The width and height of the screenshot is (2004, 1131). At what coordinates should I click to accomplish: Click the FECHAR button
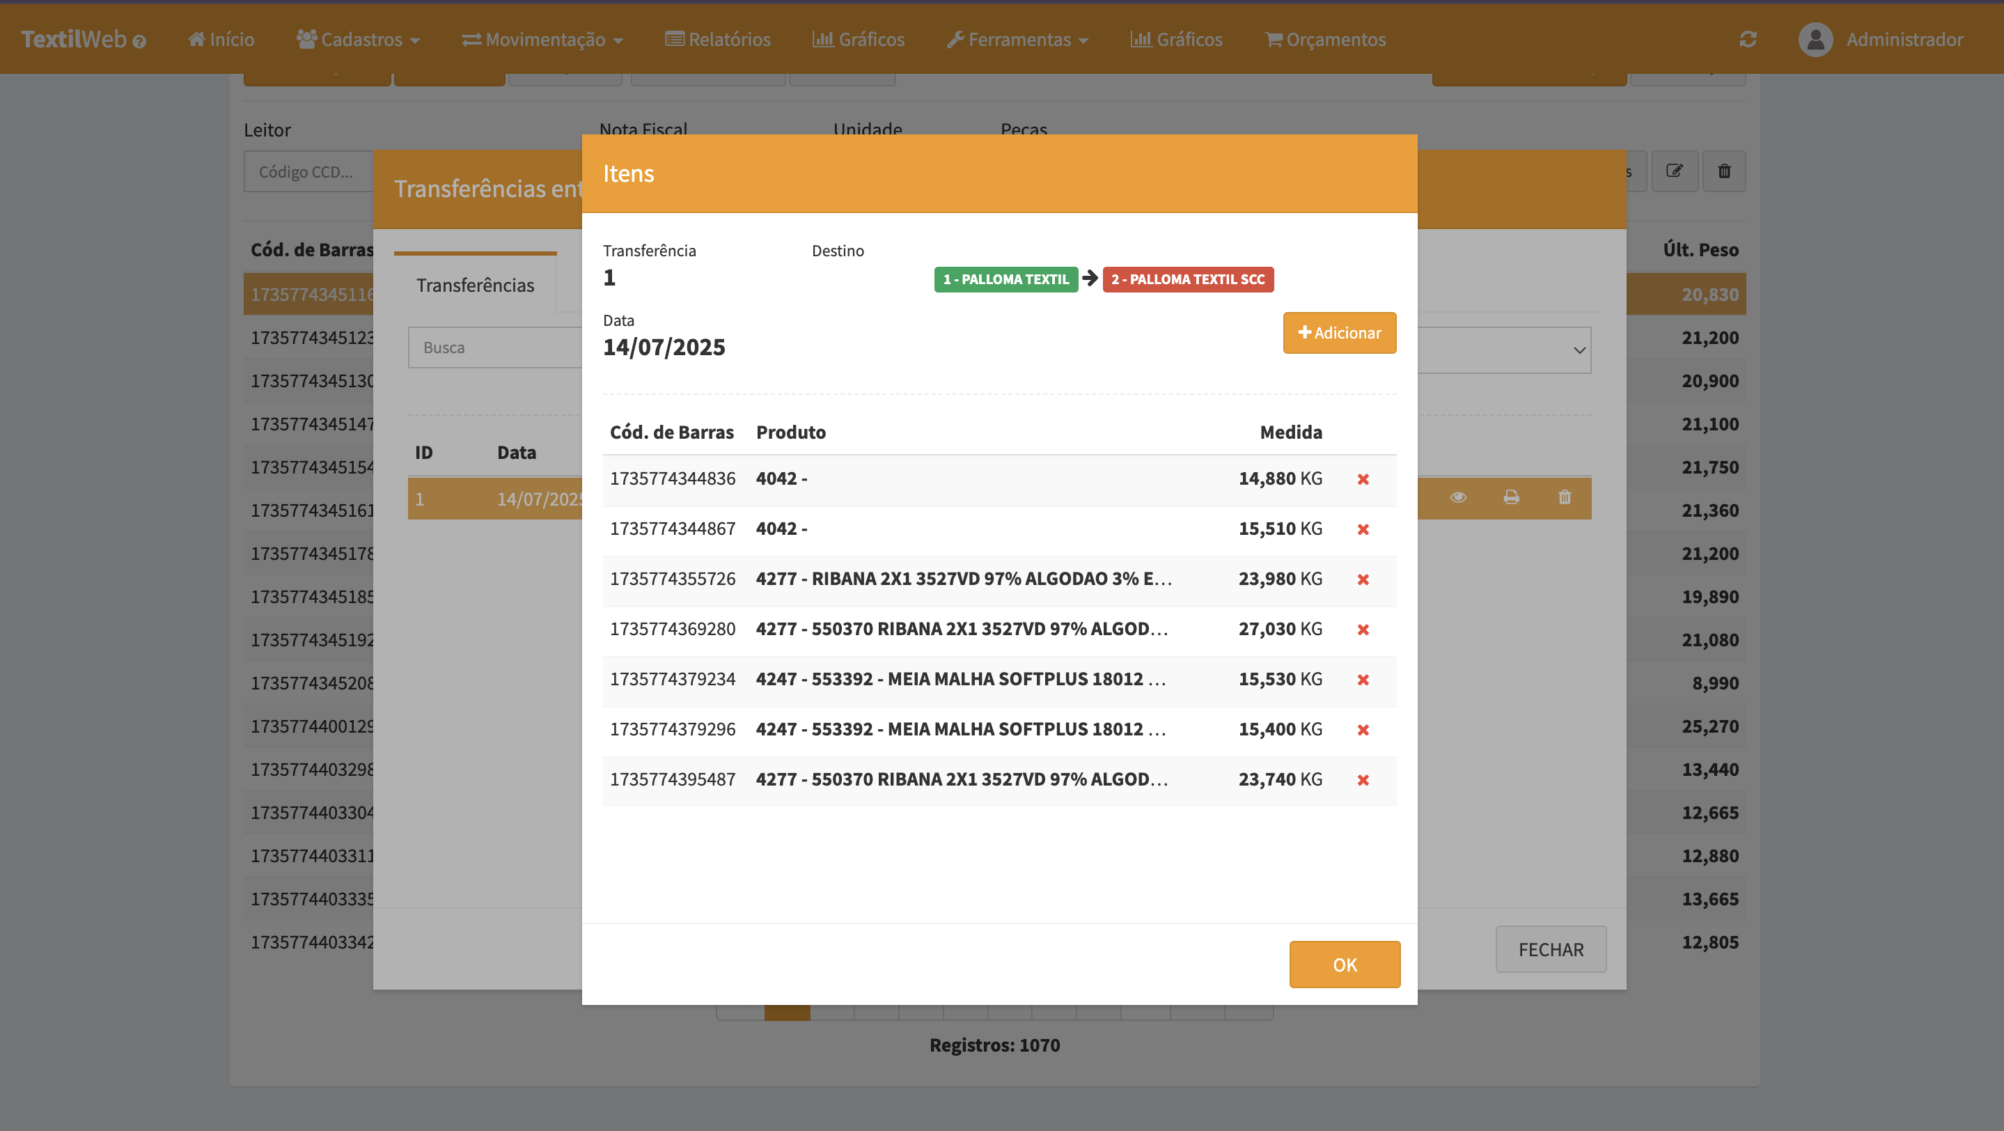[1551, 949]
